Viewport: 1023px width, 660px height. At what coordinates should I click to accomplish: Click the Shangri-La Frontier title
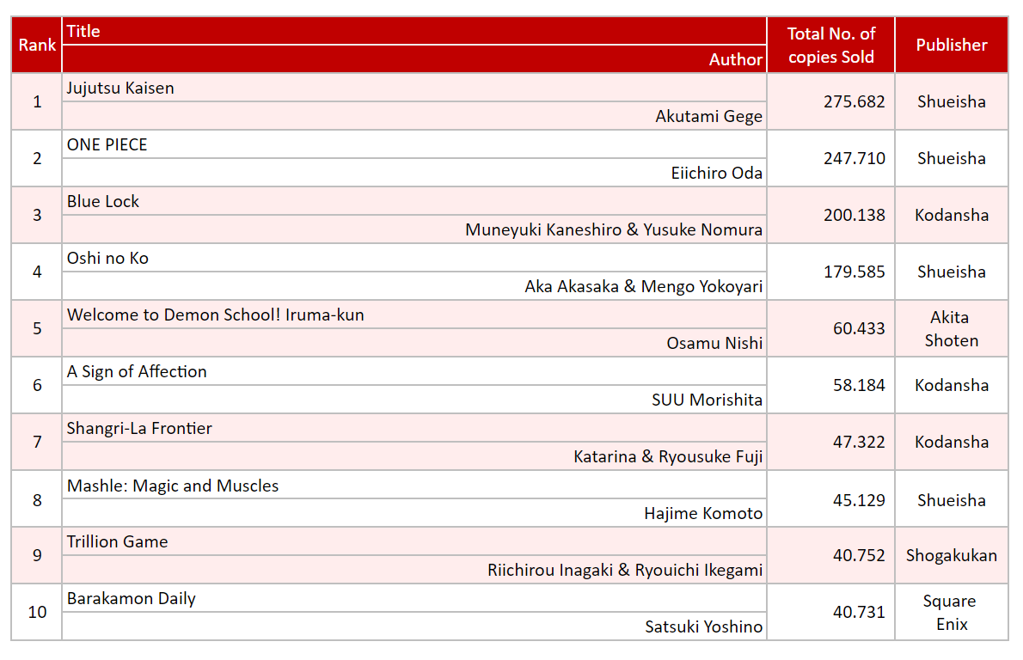click(x=139, y=429)
